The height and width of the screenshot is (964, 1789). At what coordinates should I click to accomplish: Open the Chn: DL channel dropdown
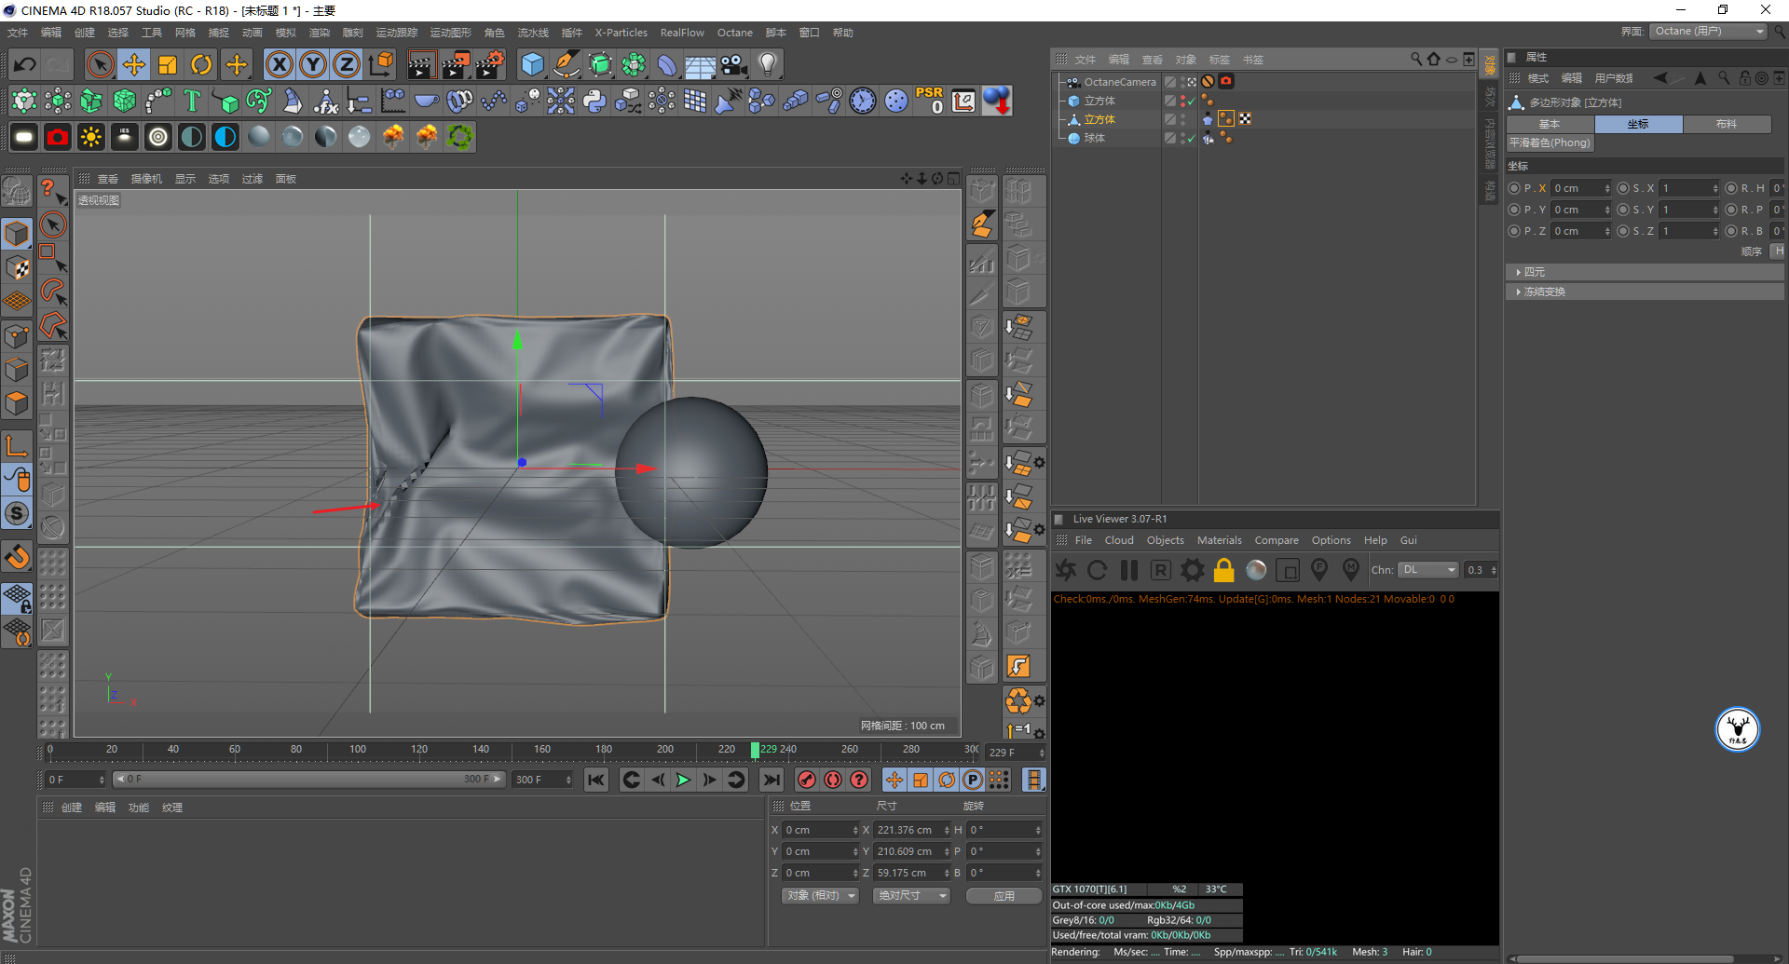[1427, 570]
